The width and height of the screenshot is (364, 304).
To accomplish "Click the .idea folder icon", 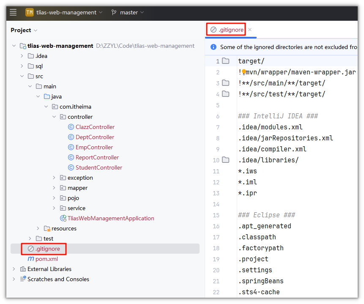I will 31,56.
